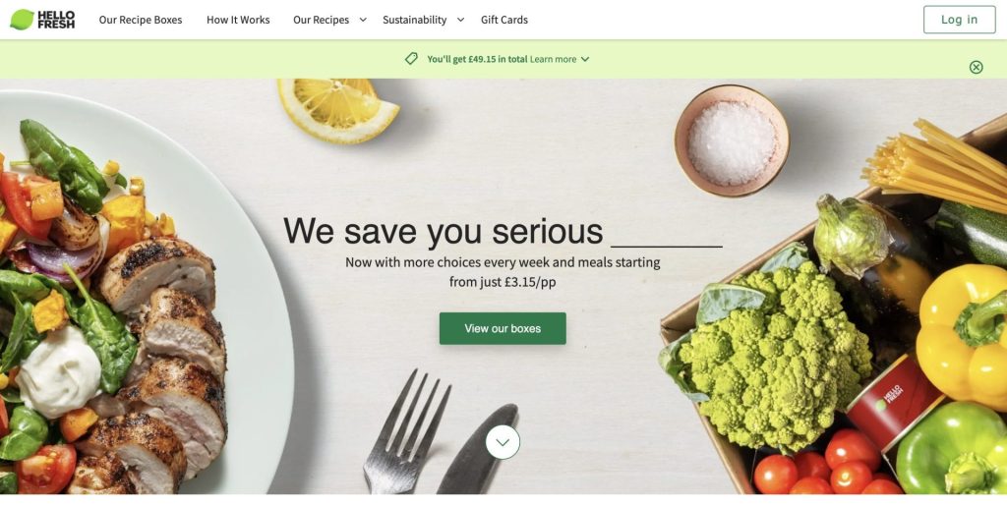Click the Log in button
Image resolution: width=1007 pixels, height=505 pixels.
point(959,20)
